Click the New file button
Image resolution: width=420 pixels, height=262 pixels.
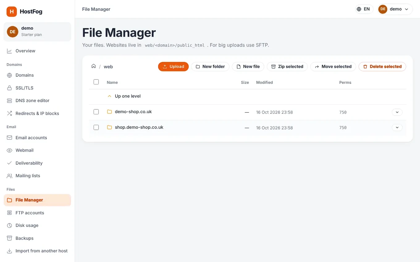[x=248, y=67]
